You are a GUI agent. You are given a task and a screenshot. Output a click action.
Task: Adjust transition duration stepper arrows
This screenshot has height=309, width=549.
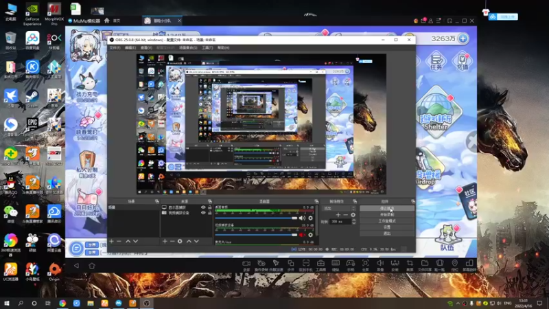(x=353, y=221)
